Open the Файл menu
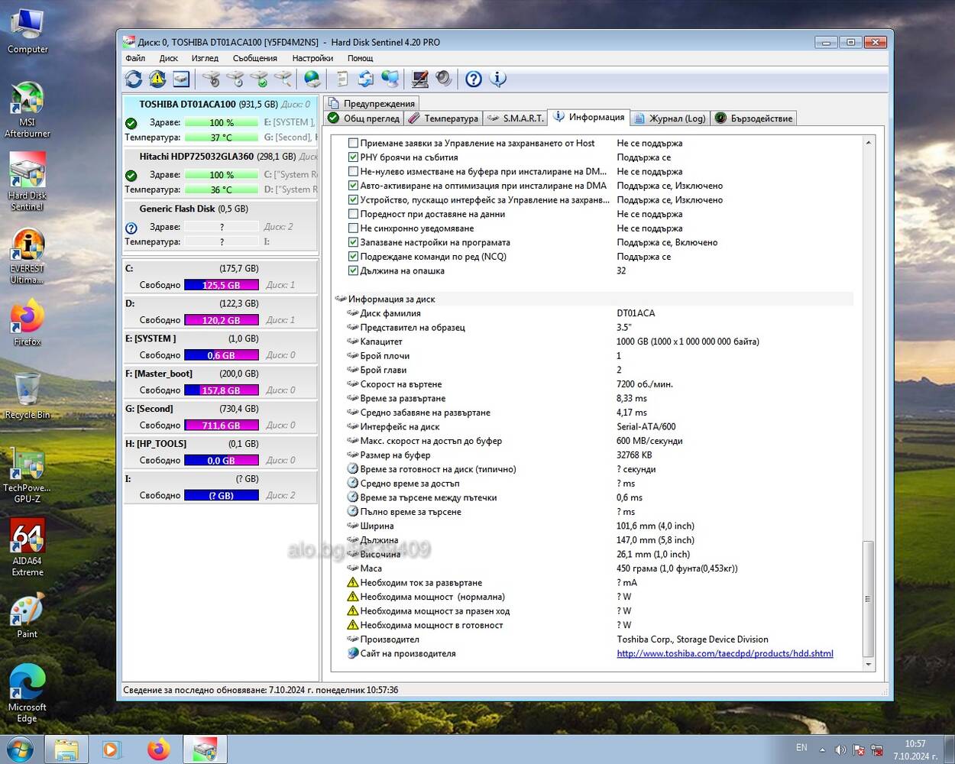Screen dimensions: 955x764 (135, 58)
